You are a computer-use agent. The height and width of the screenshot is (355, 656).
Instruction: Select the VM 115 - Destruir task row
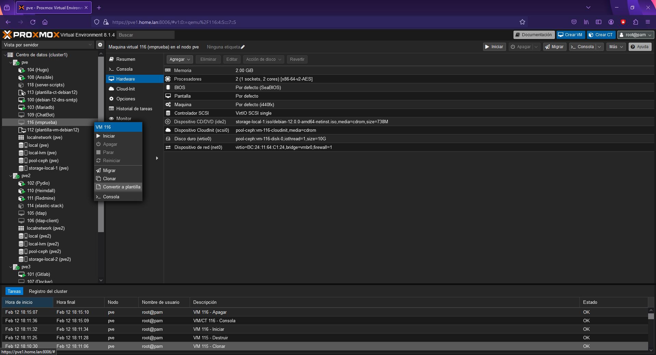click(x=325, y=338)
